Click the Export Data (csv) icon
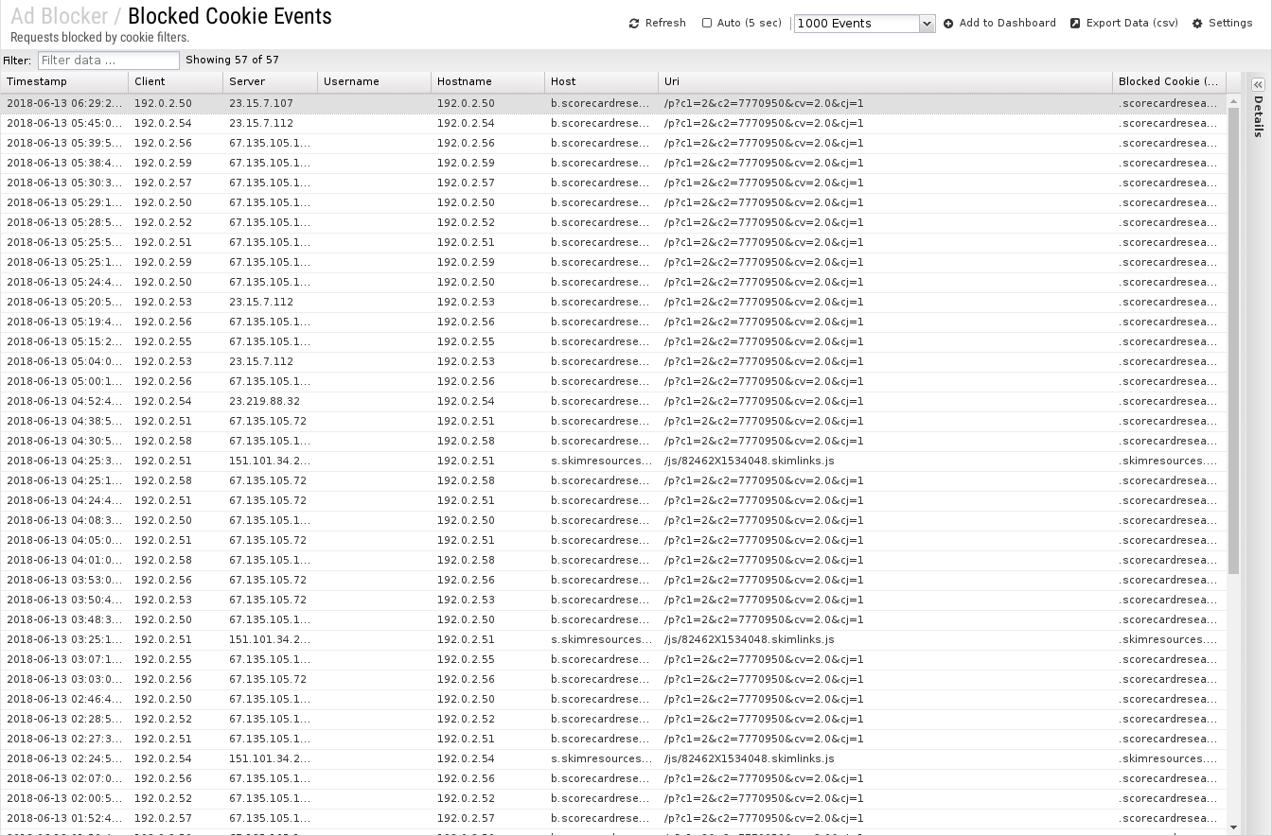This screenshot has height=836, width=1272. [1075, 24]
